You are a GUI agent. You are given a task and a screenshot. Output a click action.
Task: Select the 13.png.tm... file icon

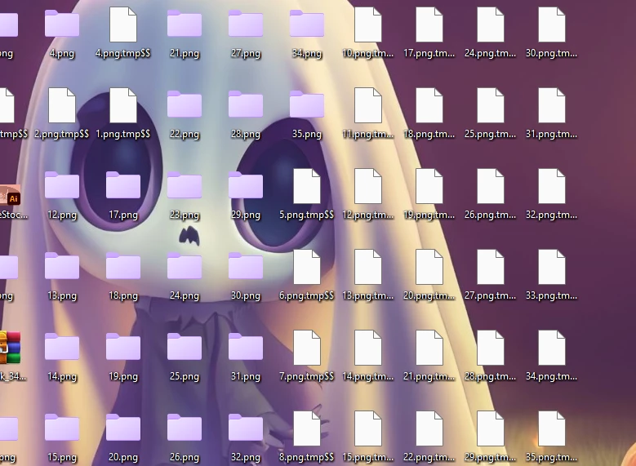[368, 266]
